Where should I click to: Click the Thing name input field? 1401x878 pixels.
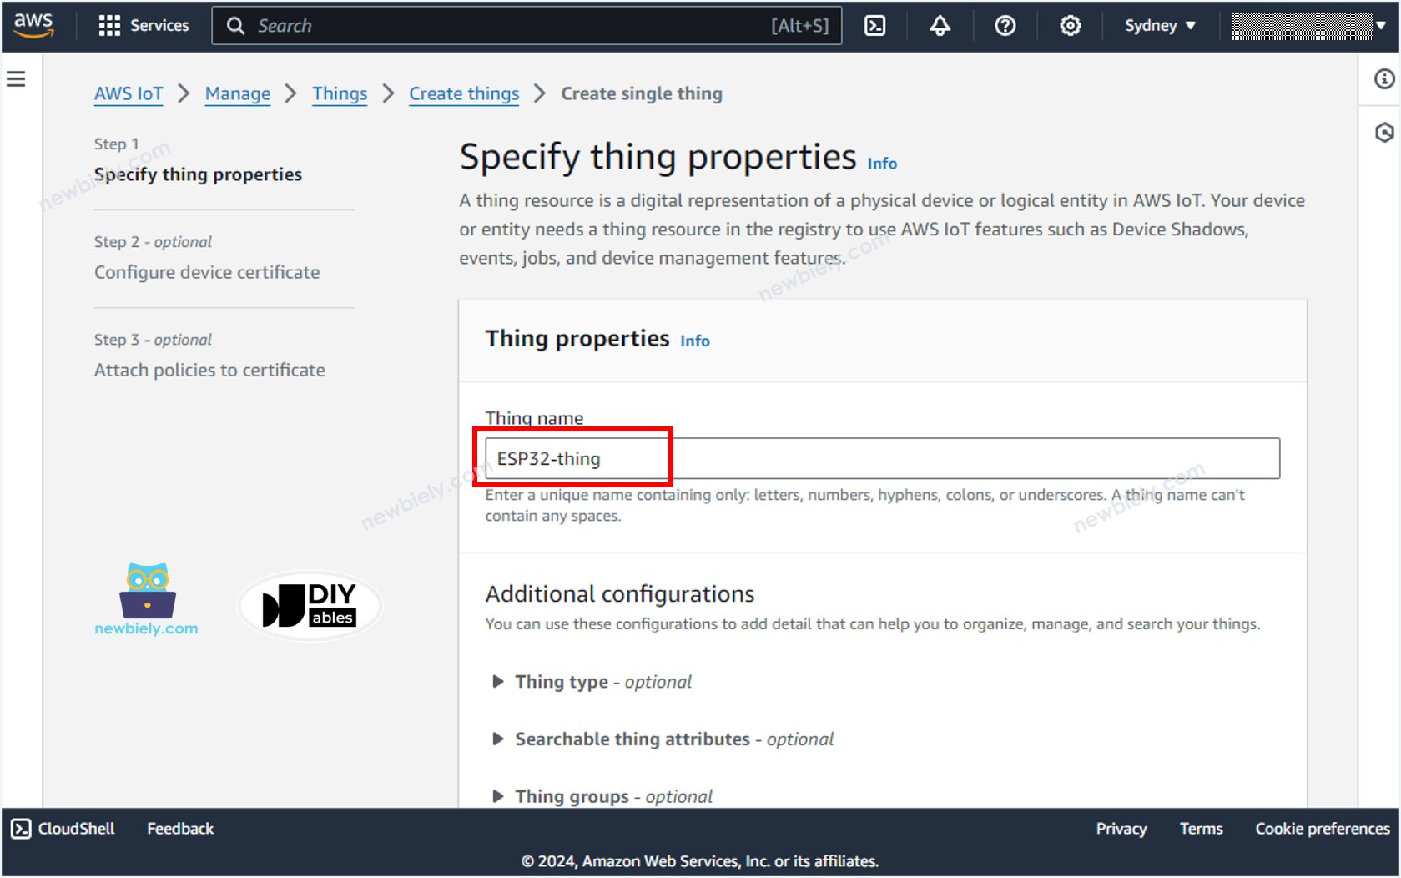point(882,458)
